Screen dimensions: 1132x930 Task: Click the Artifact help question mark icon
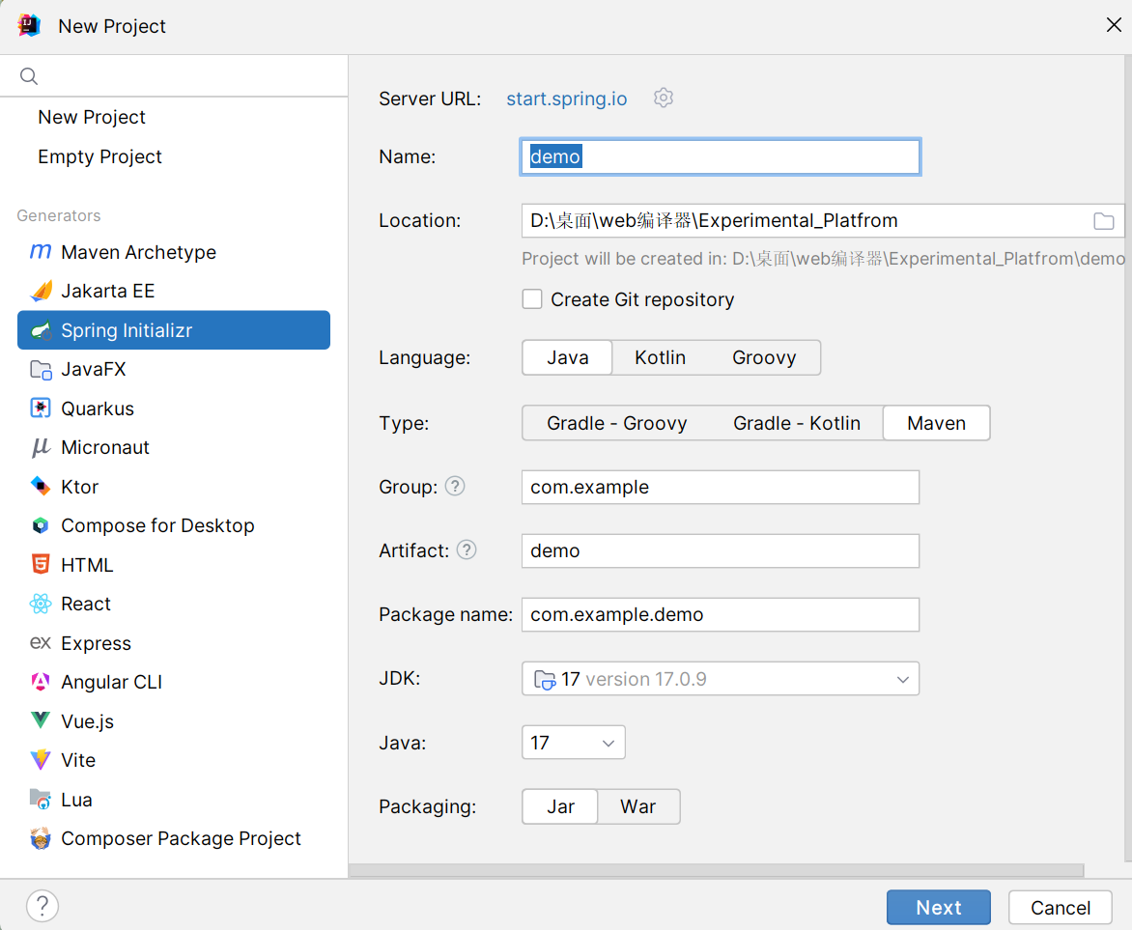tap(467, 550)
